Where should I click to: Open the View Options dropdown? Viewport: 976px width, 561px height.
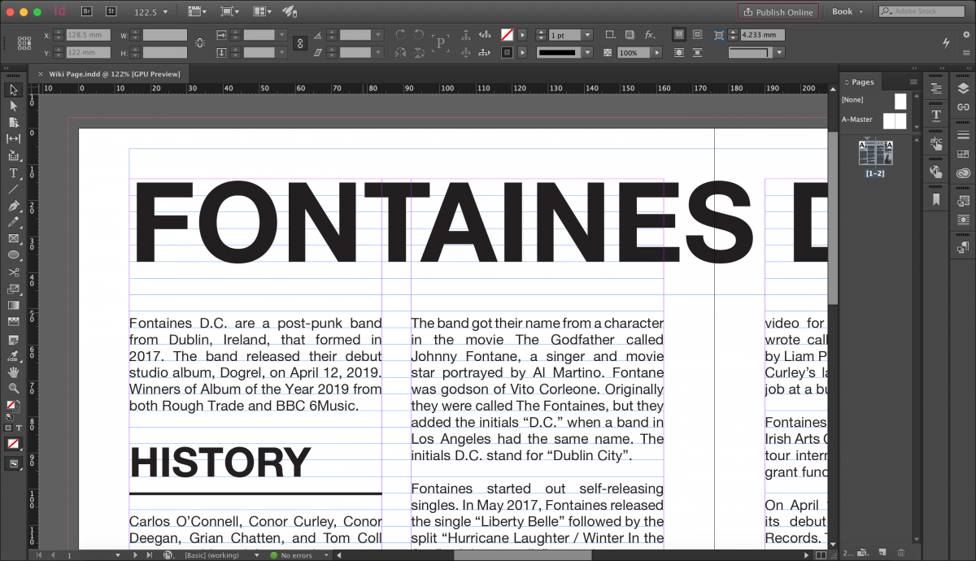(197, 11)
